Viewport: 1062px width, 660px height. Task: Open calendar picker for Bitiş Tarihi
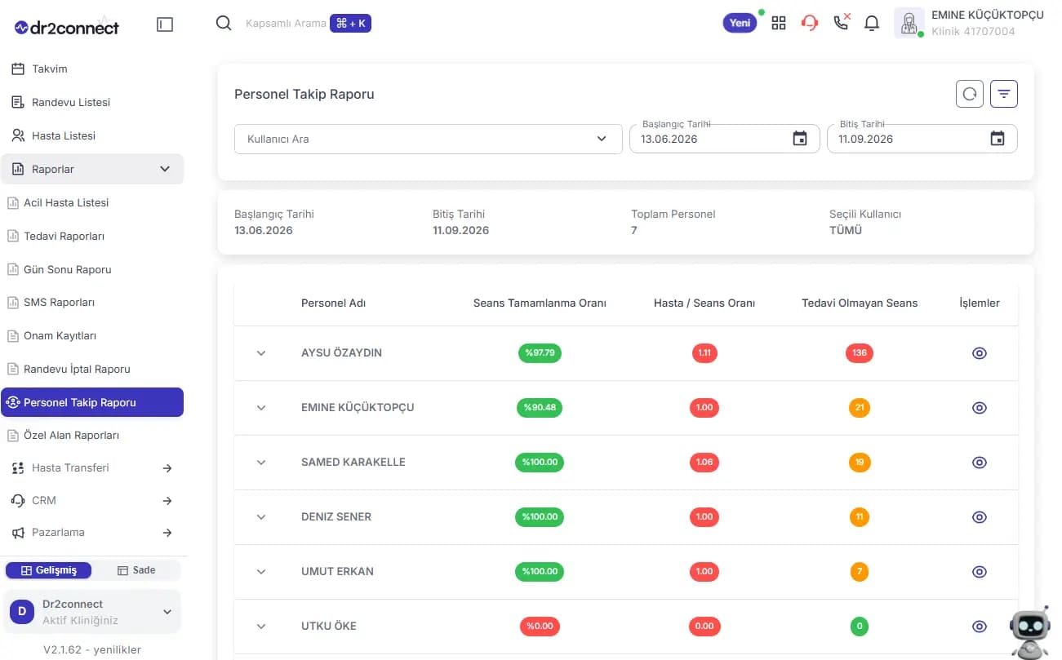[x=998, y=139]
